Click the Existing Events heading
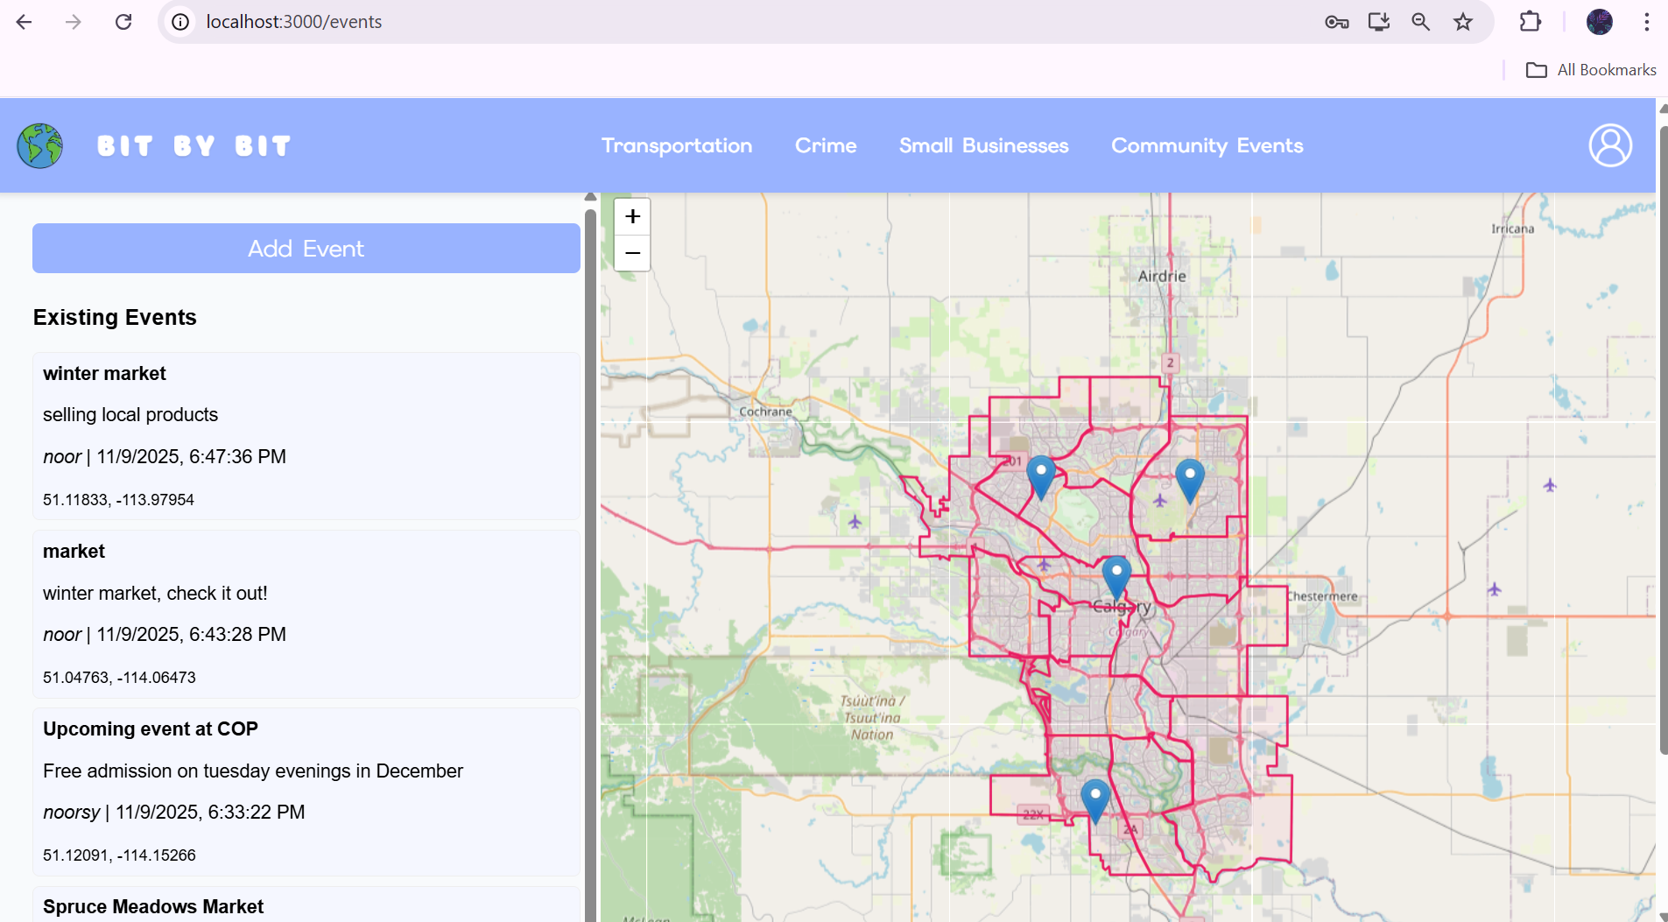The image size is (1668, 922). pos(115,317)
